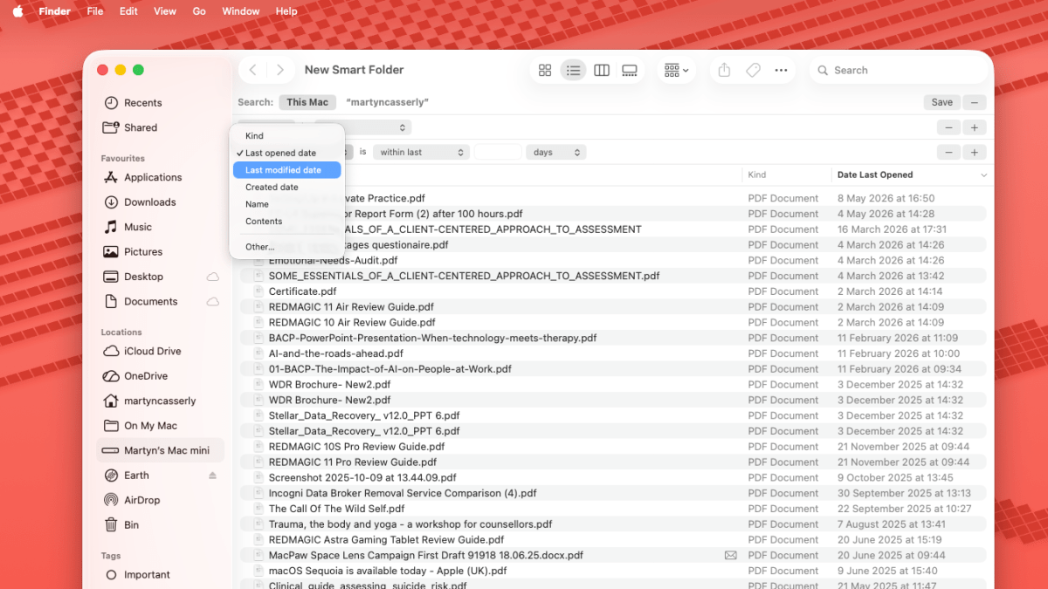Switch to column view in toolbar
Viewport: 1048px width, 589px height.
(602, 71)
